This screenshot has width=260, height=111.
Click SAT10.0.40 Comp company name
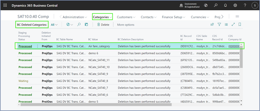(x=33, y=17)
